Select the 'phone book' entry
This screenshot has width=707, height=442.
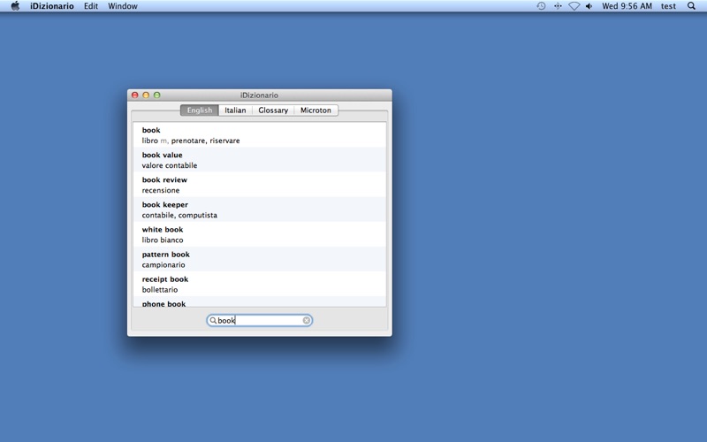[260, 301]
